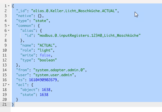The height and width of the screenshot is (112, 162).
Task: Click line number 10 in the gutter
Action: [x=4, y=50]
